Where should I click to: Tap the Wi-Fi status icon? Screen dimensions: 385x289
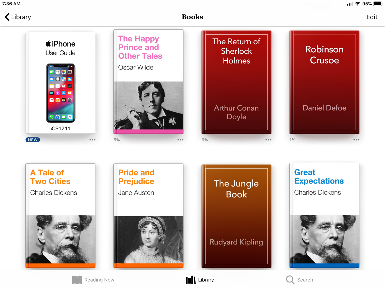click(x=358, y=4)
